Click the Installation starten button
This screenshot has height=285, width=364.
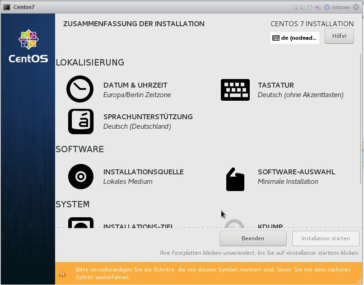326,238
